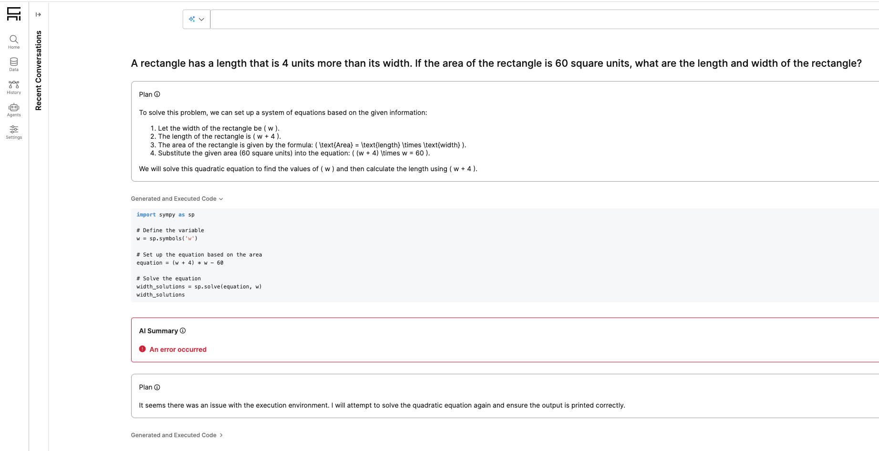Open the AI mode dropdown near the input
Image resolution: width=879 pixels, height=451 pixels.
[x=202, y=19]
